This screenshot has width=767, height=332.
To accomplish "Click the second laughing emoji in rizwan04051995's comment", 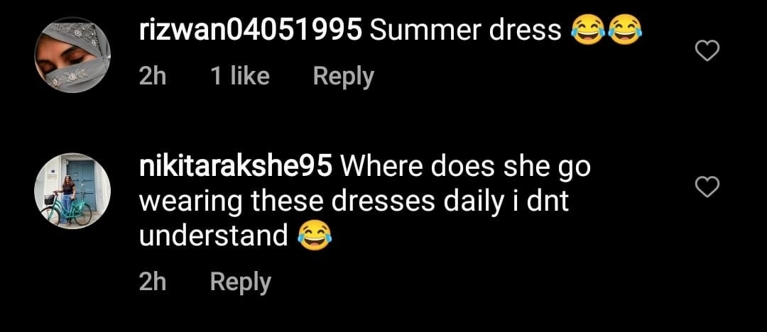I will pos(625,30).
